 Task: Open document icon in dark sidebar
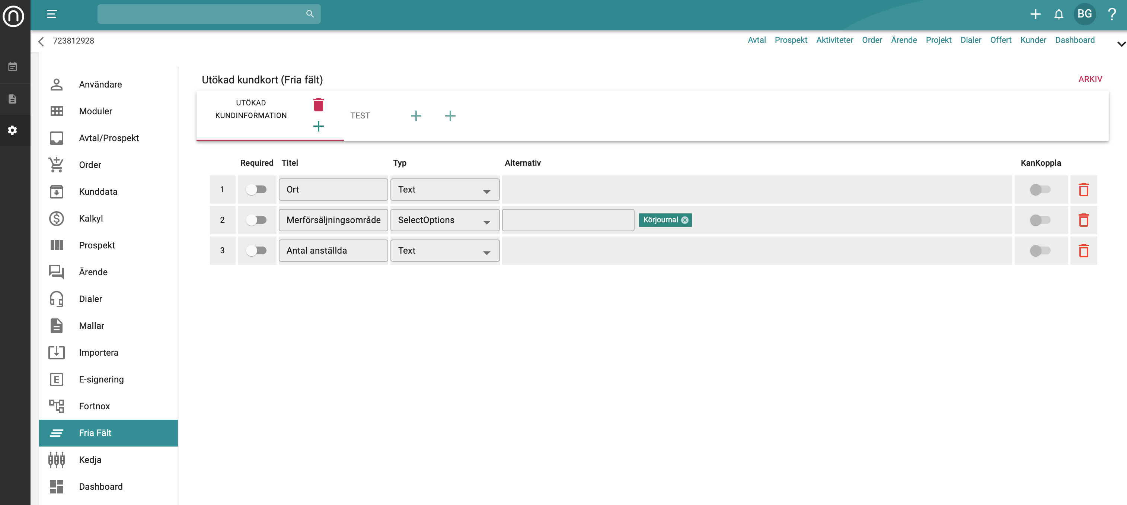[x=13, y=99]
